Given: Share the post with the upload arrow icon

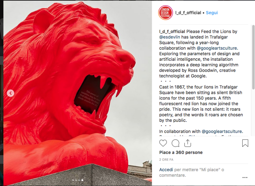Looking at the screenshot, I should click(x=188, y=143).
